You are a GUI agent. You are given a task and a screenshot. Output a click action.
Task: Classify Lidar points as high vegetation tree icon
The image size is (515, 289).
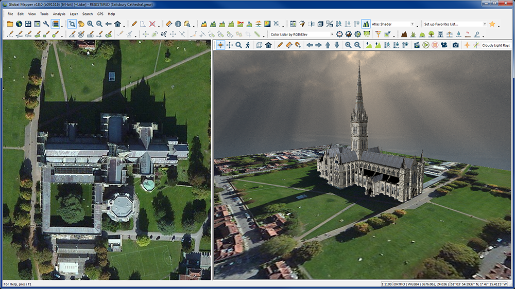point(431,34)
